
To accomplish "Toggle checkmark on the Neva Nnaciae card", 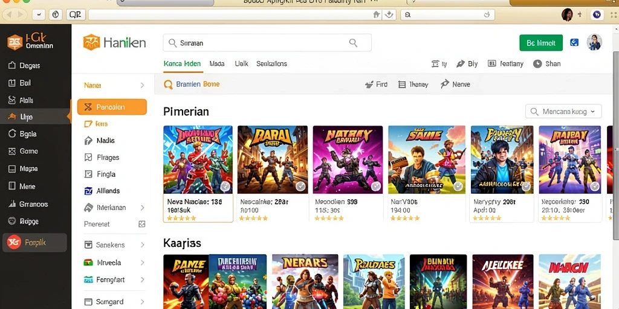I will click(x=225, y=186).
